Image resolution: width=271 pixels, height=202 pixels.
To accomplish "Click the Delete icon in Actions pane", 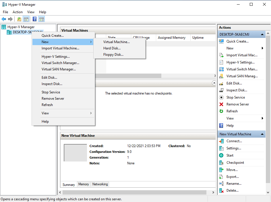I will point(221,191).
